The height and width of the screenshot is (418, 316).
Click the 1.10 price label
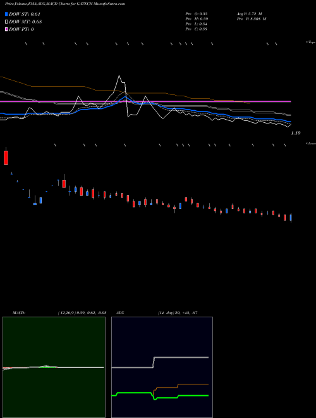(296, 133)
